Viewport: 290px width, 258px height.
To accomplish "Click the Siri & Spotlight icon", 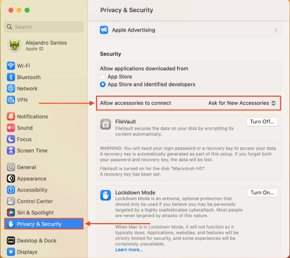I will (10, 213).
